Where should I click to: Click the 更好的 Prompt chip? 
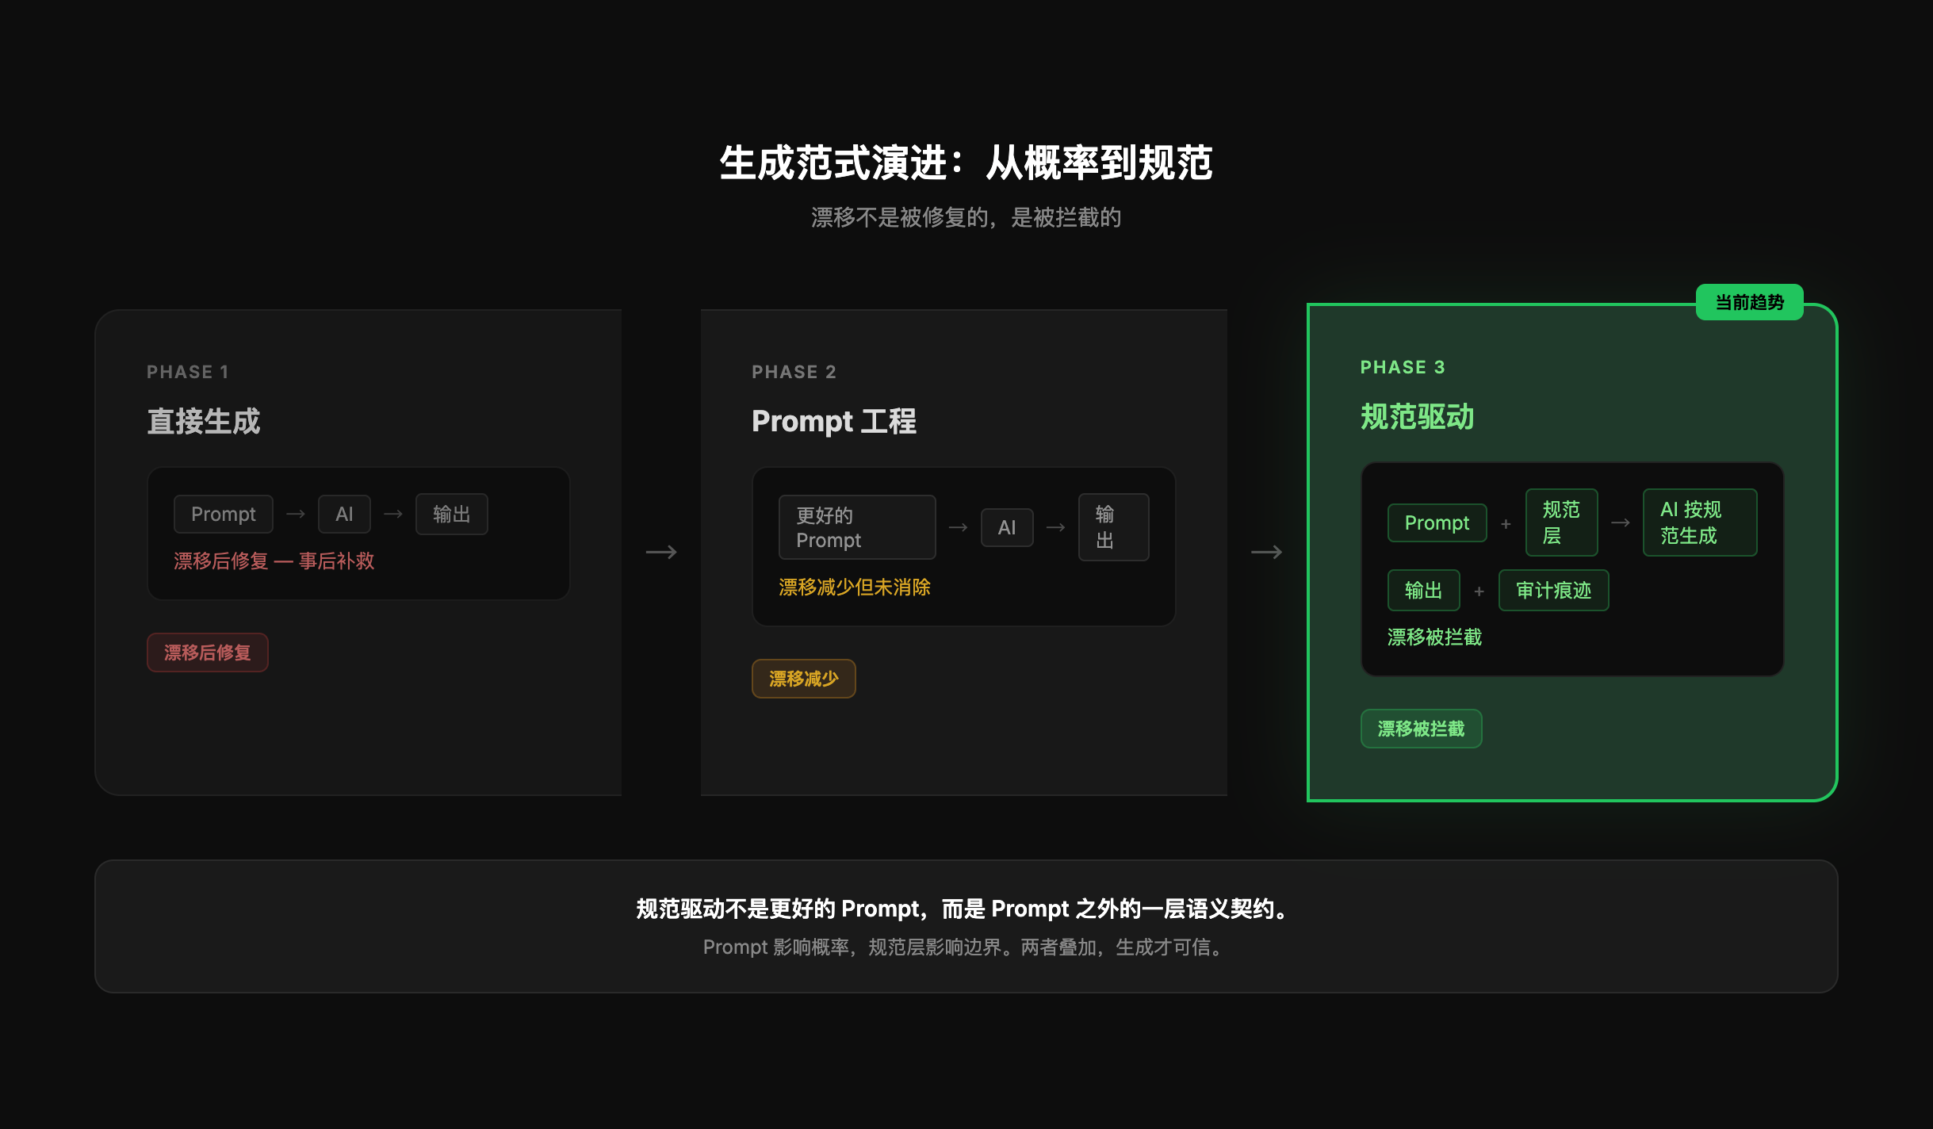tap(857, 527)
